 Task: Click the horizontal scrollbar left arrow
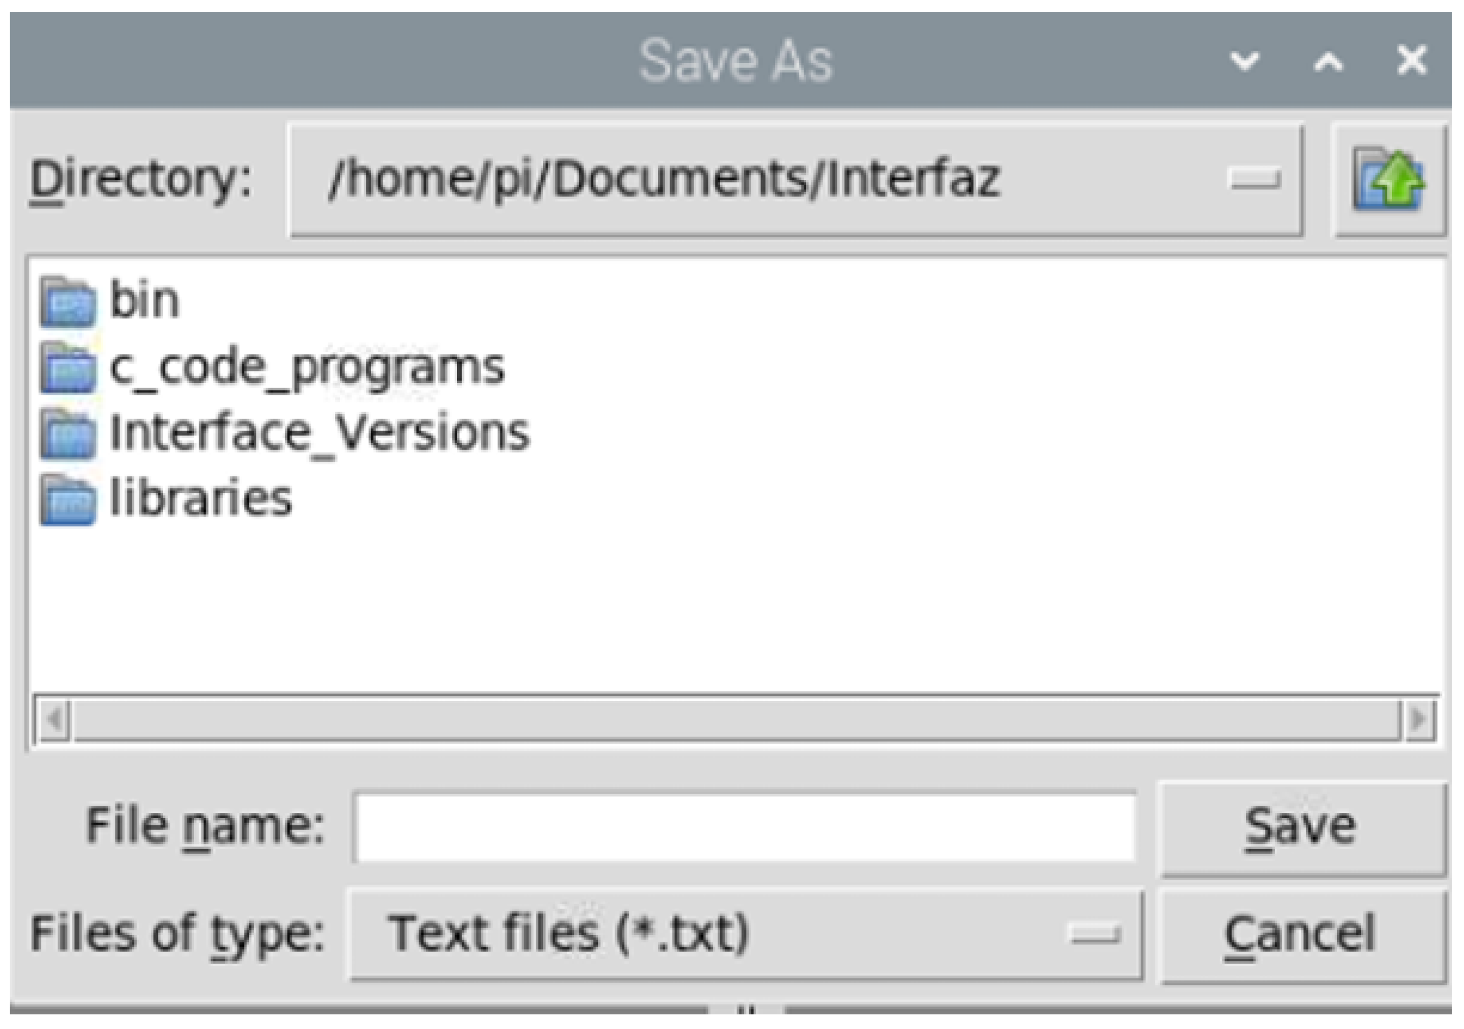coord(54,720)
